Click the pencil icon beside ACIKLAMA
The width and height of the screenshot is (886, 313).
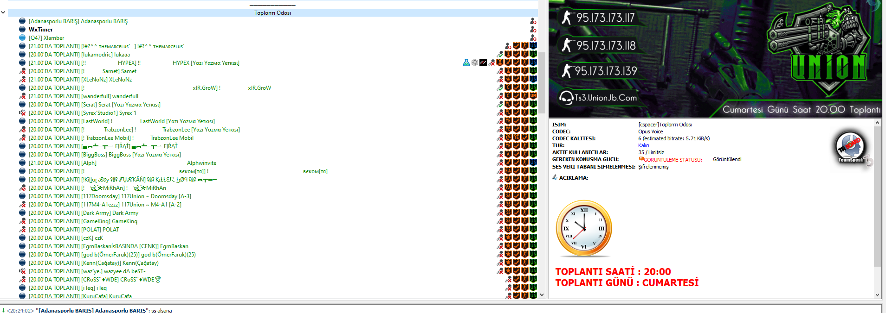555,177
